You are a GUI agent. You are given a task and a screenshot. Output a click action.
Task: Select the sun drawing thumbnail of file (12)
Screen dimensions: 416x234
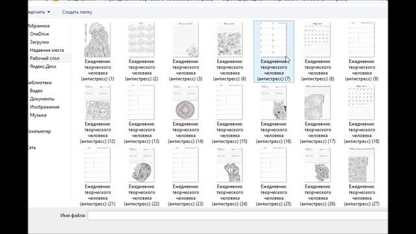[x=97, y=102]
